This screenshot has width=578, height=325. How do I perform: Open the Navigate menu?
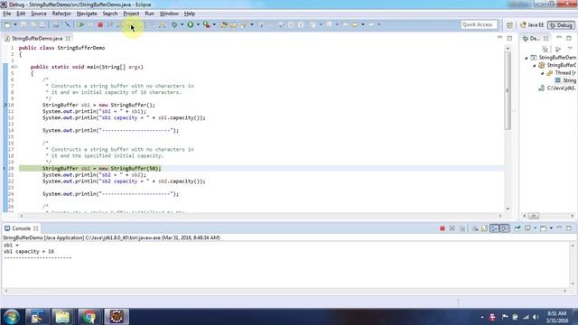point(87,14)
